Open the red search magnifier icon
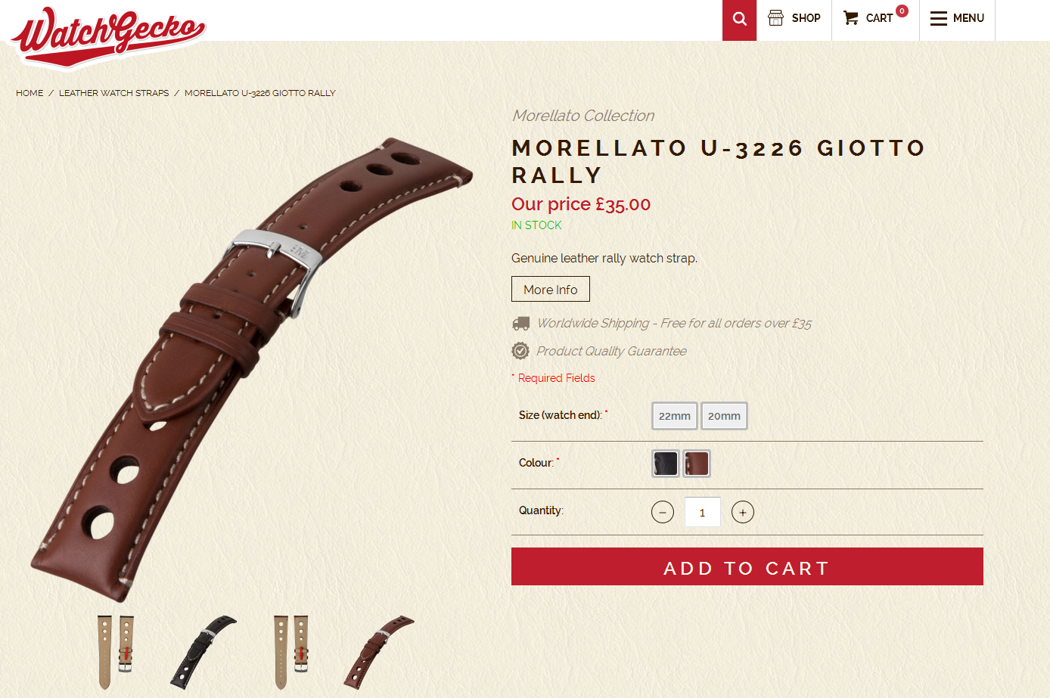Viewport: 1050px width, 698px height. tap(739, 19)
